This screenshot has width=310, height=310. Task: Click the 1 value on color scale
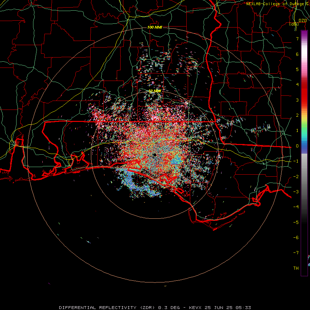tap(297, 131)
